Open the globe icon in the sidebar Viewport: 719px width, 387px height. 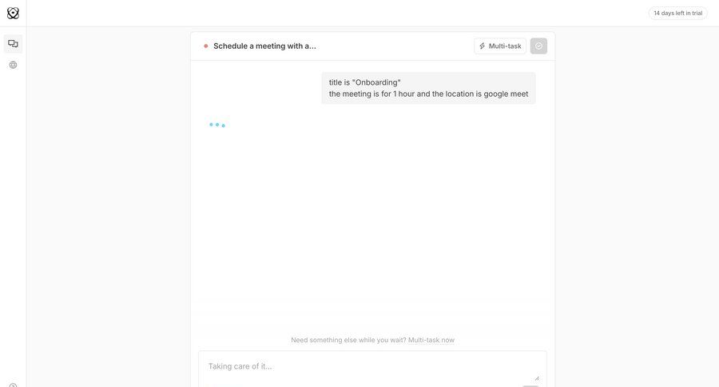13,65
